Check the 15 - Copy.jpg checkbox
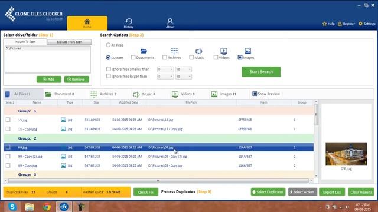 click(8, 129)
